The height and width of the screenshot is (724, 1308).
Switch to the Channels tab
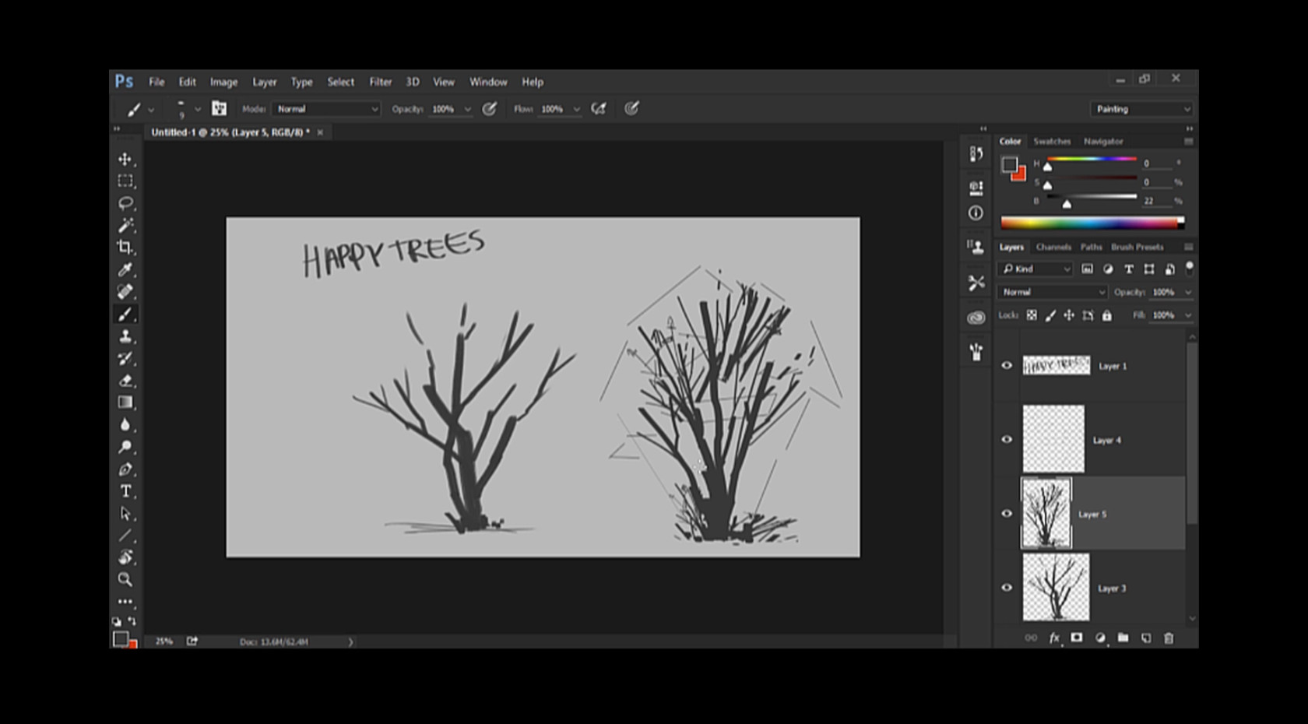[x=1053, y=247]
